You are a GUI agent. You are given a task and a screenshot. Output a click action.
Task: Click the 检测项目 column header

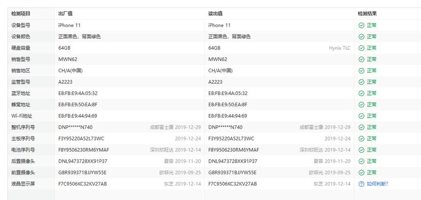pyautogui.click(x=21, y=14)
